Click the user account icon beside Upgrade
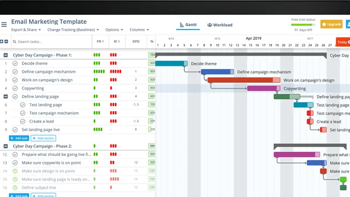Image resolution: width=350 pixels, height=197 pixels. coord(347,24)
